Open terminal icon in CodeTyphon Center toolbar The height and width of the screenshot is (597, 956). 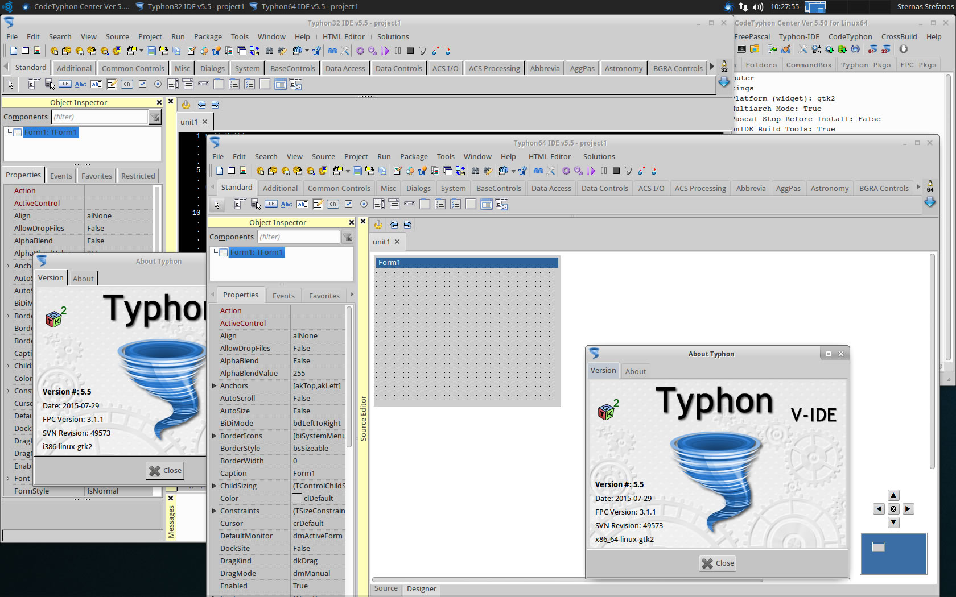[x=741, y=49]
